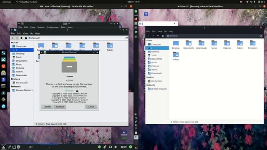267x150 pixels.
Task: Open File menu in right Thunar window
Action: pyautogui.click(x=148, y=32)
